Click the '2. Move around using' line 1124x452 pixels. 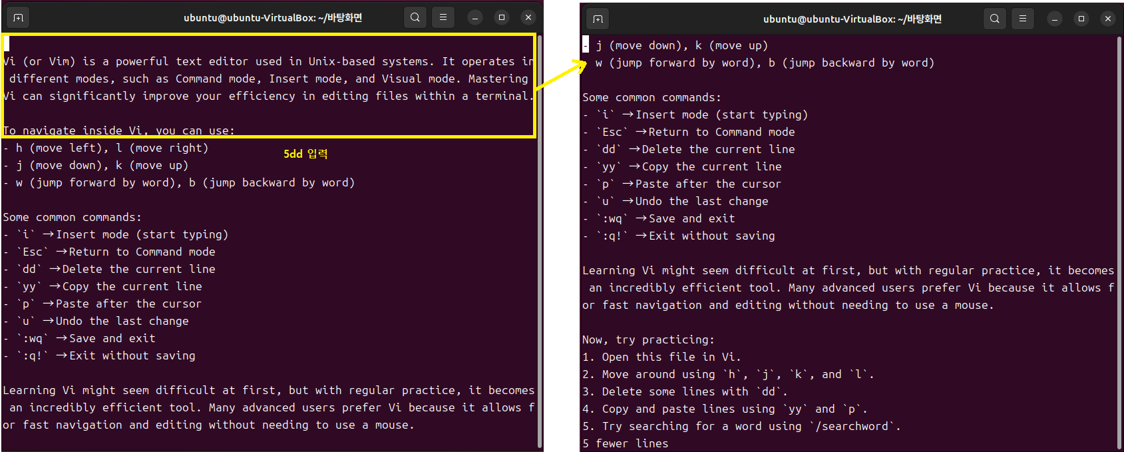click(x=729, y=374)
